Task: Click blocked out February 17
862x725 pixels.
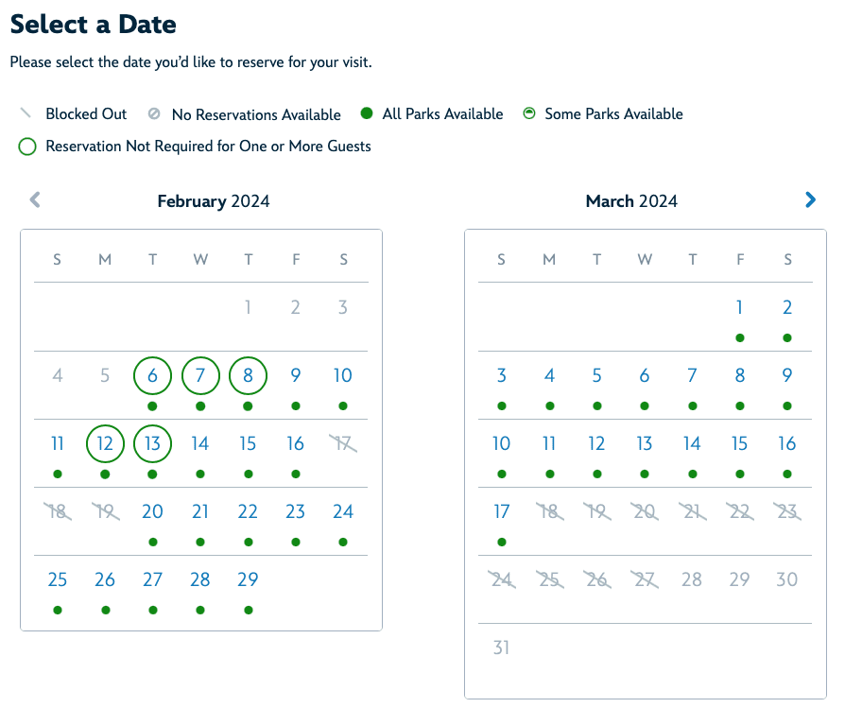Action: click(343, 443)
